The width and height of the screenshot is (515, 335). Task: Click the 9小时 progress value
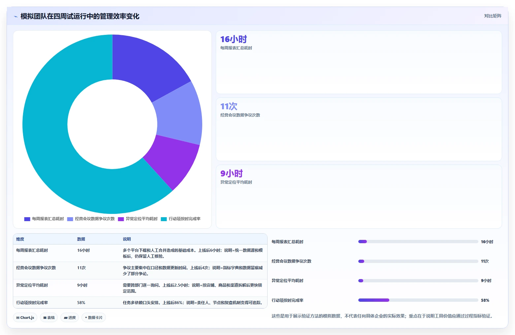486,281
